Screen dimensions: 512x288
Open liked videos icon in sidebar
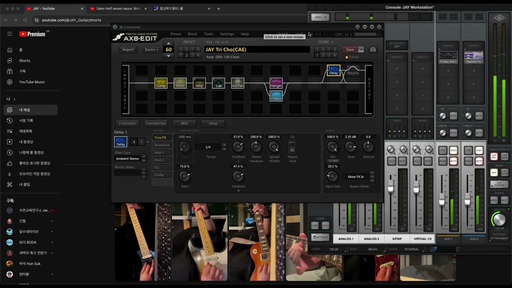pyautogui.click(x=10, y=163)
